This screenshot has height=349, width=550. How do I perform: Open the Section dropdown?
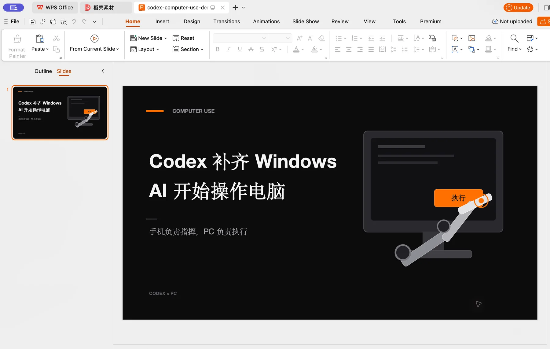pyautogui.click(x=188, y=49)
